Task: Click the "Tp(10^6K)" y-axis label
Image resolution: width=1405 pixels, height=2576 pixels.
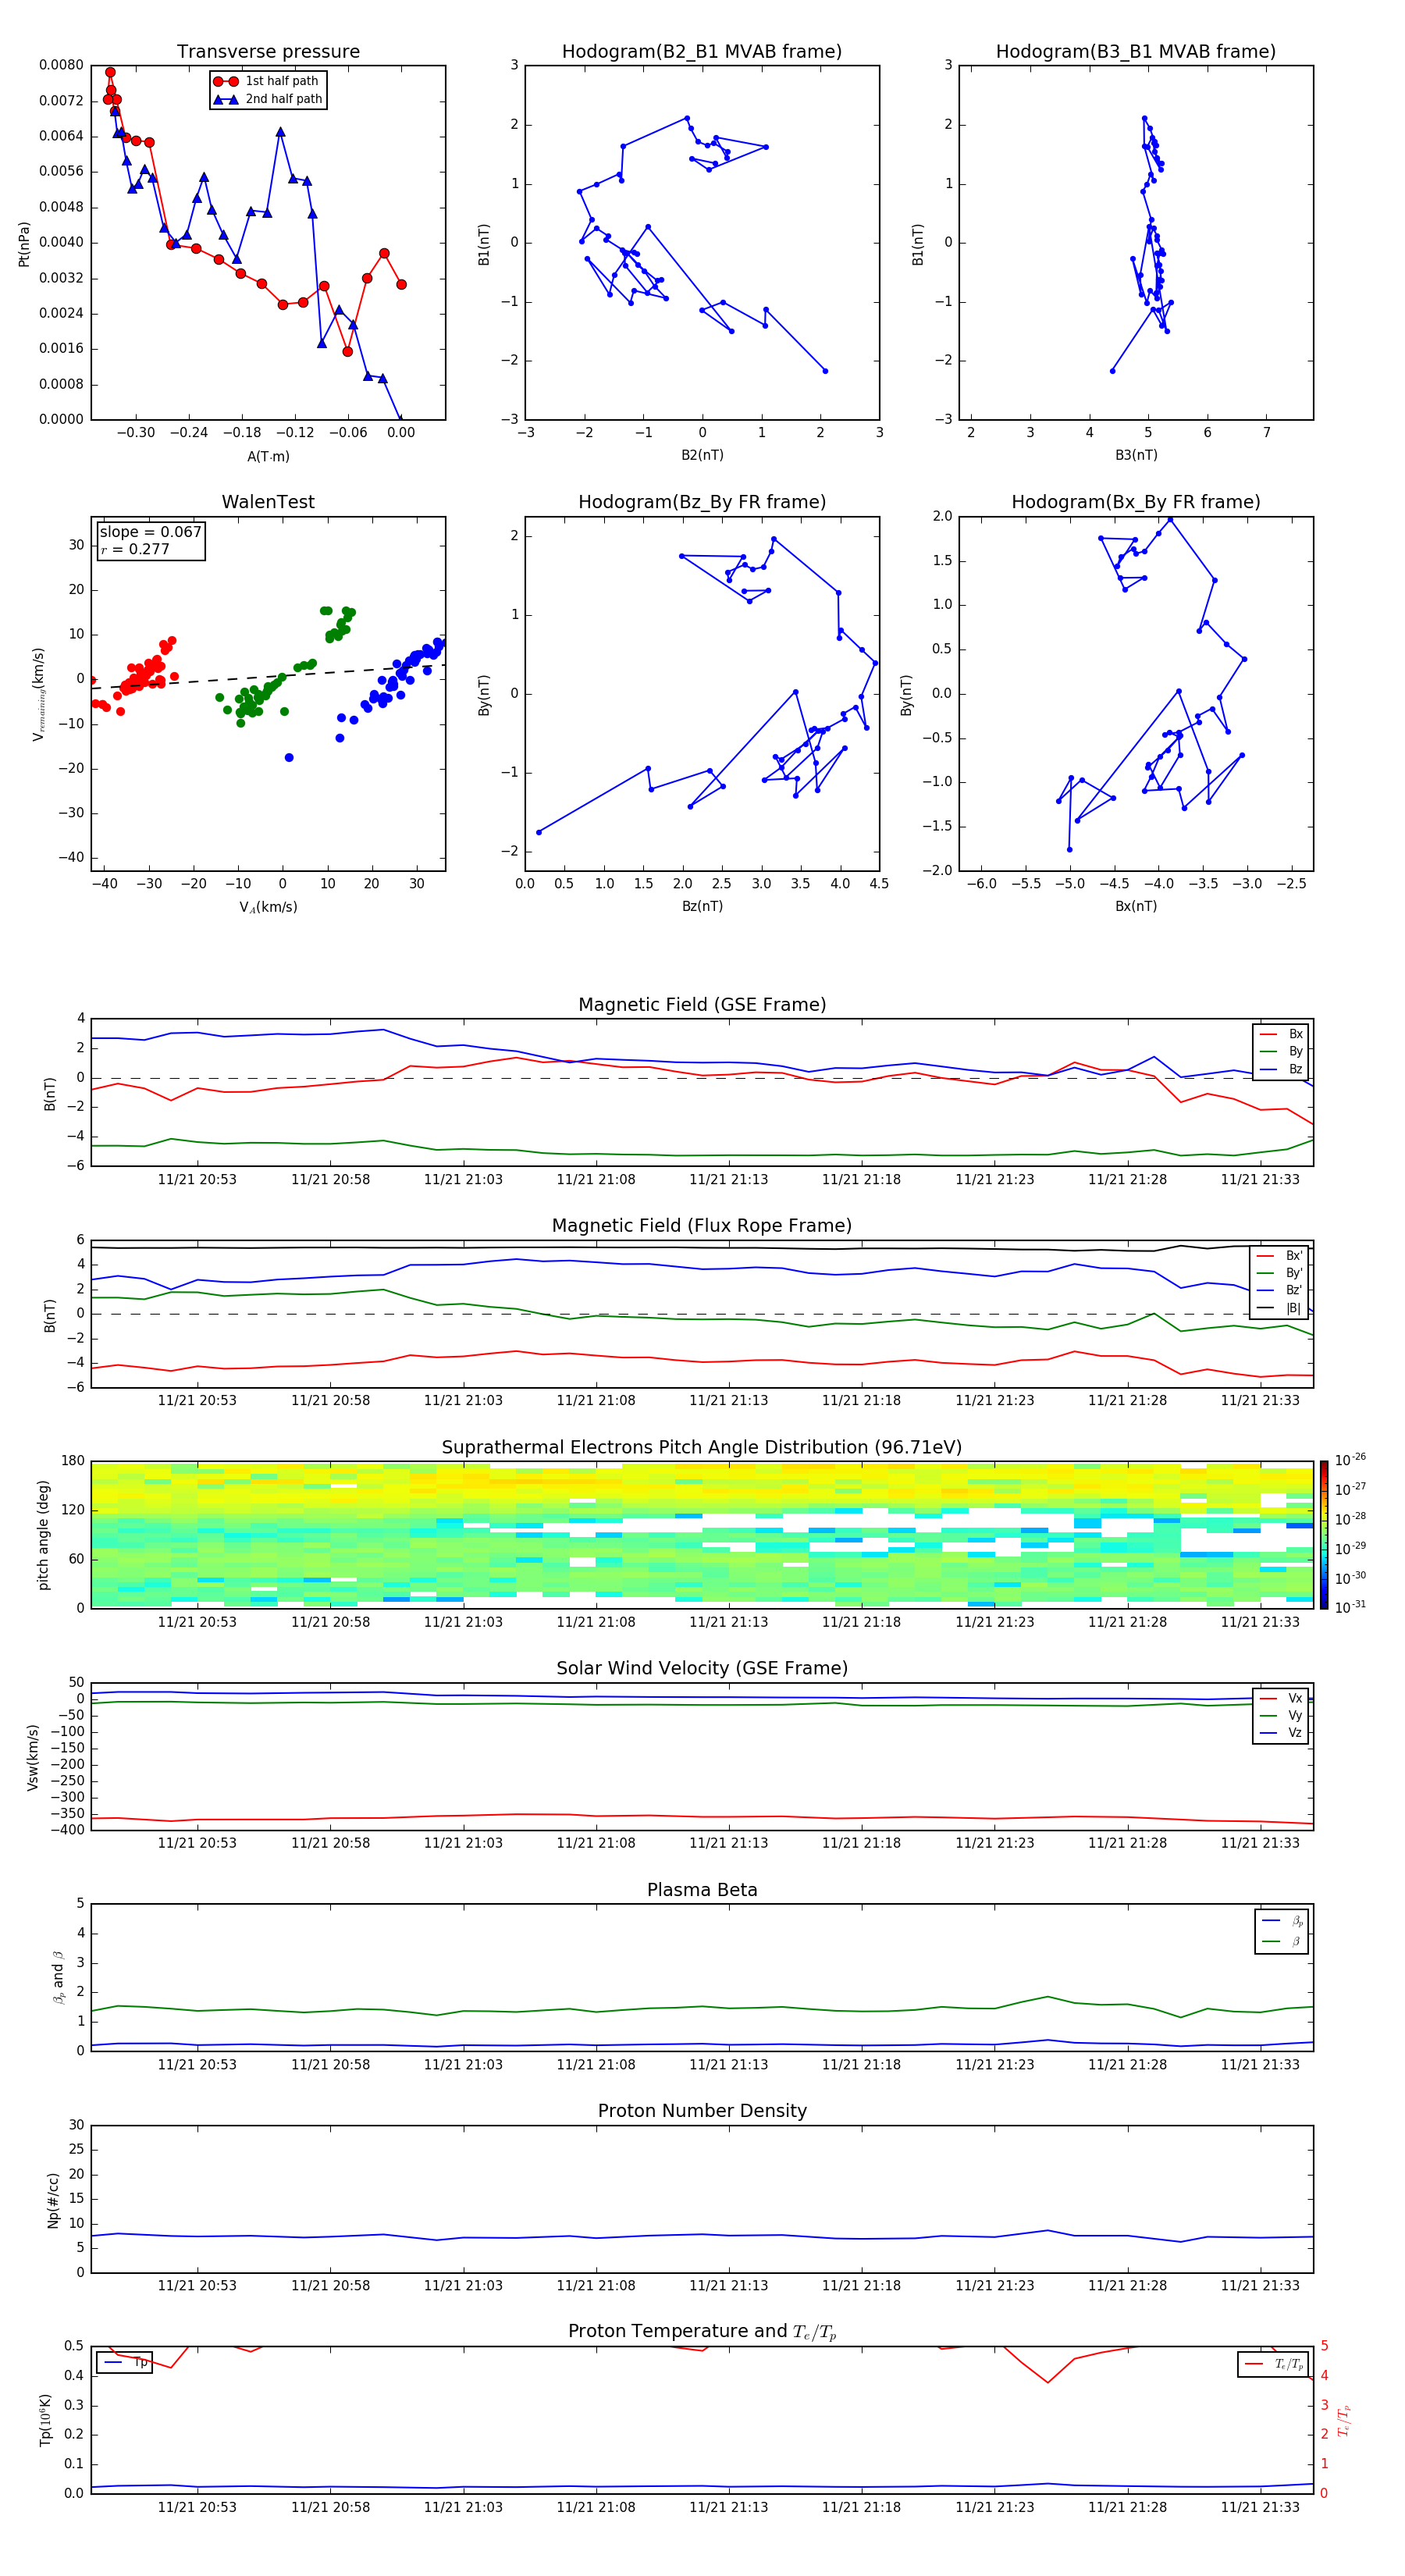Action: tap(45, 2420)
